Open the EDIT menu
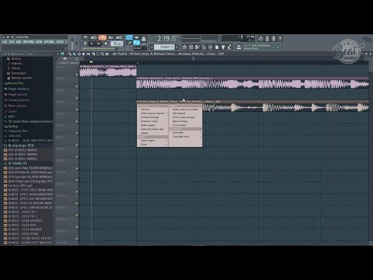The height and width of the screenshot is (280, 373). pos(12,42)
